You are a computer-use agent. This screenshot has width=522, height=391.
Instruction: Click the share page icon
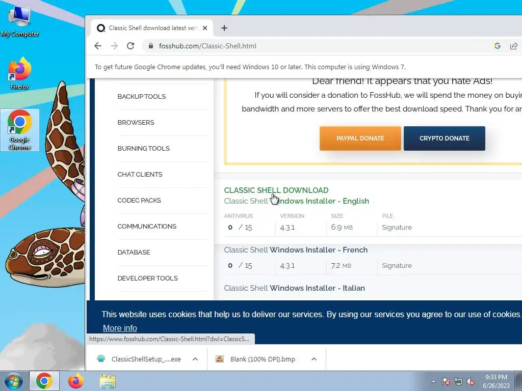(514, 46)
